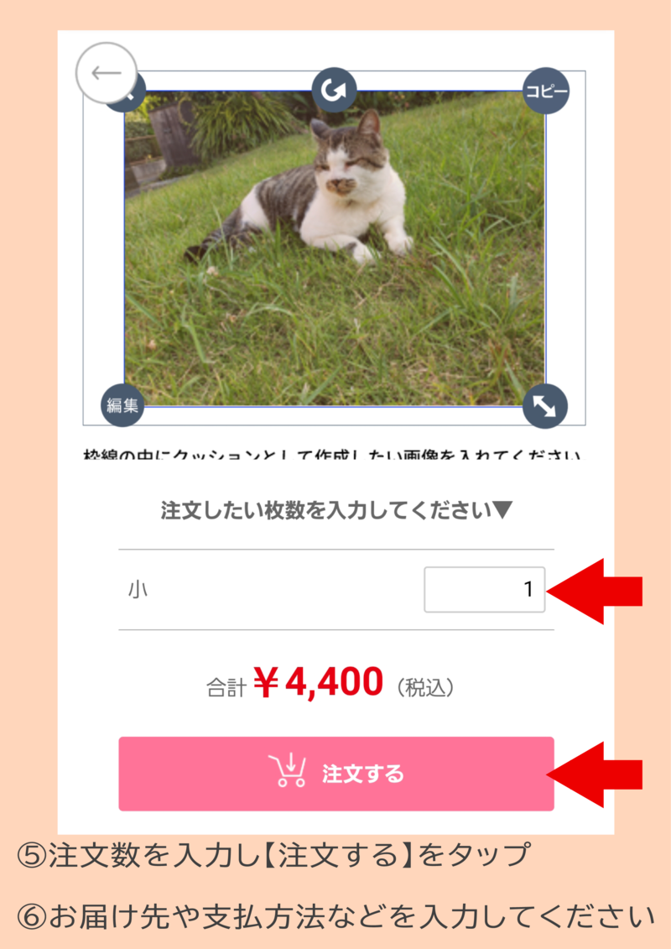Click the ¥4,400 total price
The width and height of the screenshot is (671, 949).
[318, 682]
